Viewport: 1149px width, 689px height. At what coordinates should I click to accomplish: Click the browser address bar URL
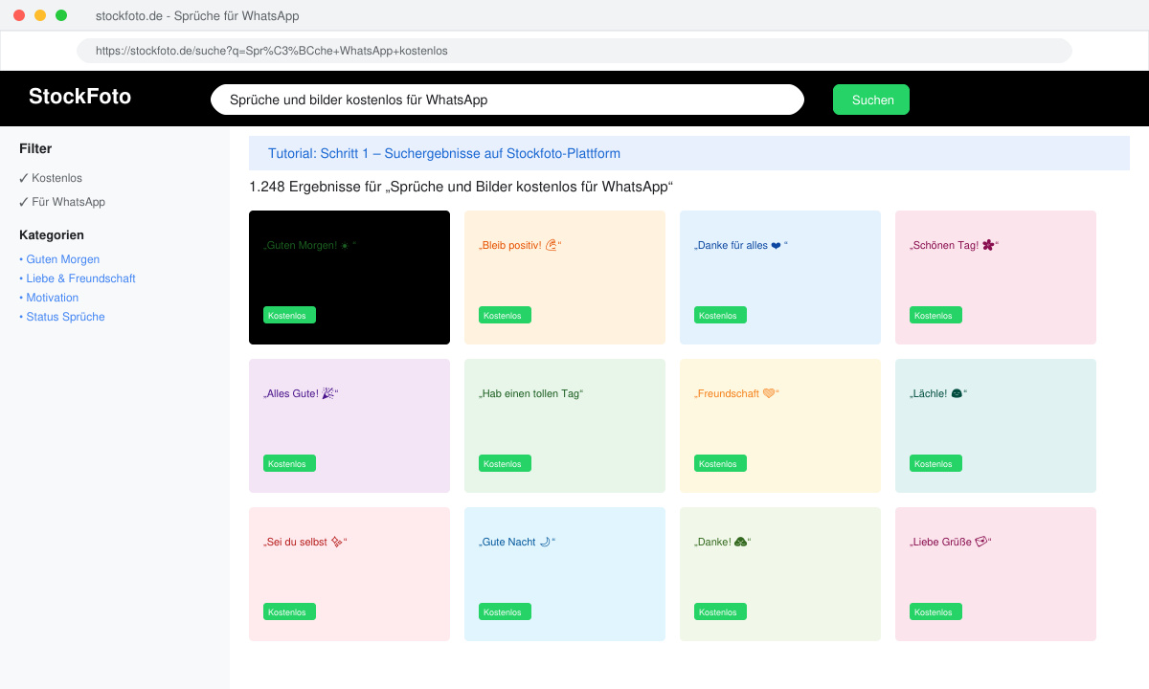coord(574,51)
